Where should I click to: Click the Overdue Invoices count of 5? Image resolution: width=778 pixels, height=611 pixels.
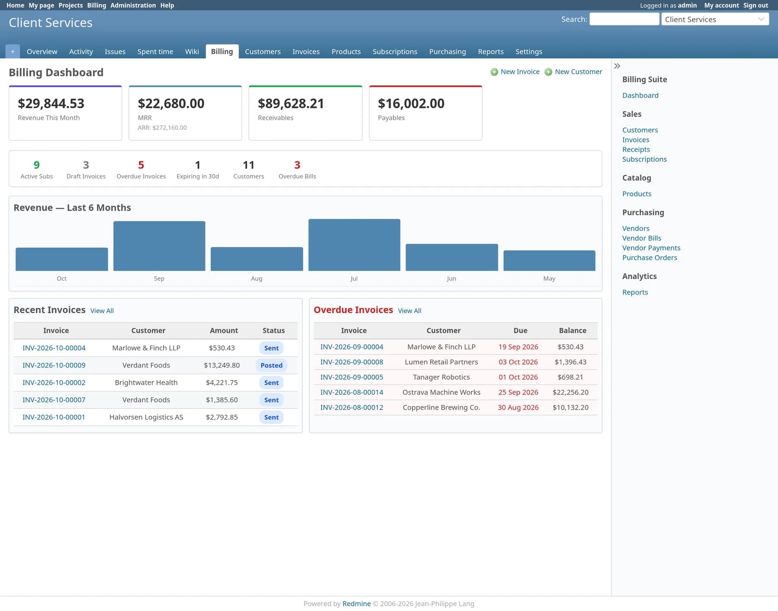[141, 165]
